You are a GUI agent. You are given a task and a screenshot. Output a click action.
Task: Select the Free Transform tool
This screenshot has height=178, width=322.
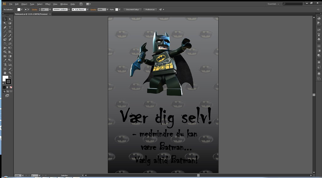click(10, 48)
